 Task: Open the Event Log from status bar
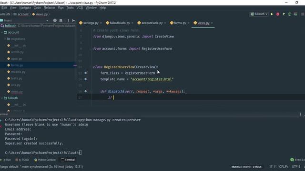pos(297,160)
